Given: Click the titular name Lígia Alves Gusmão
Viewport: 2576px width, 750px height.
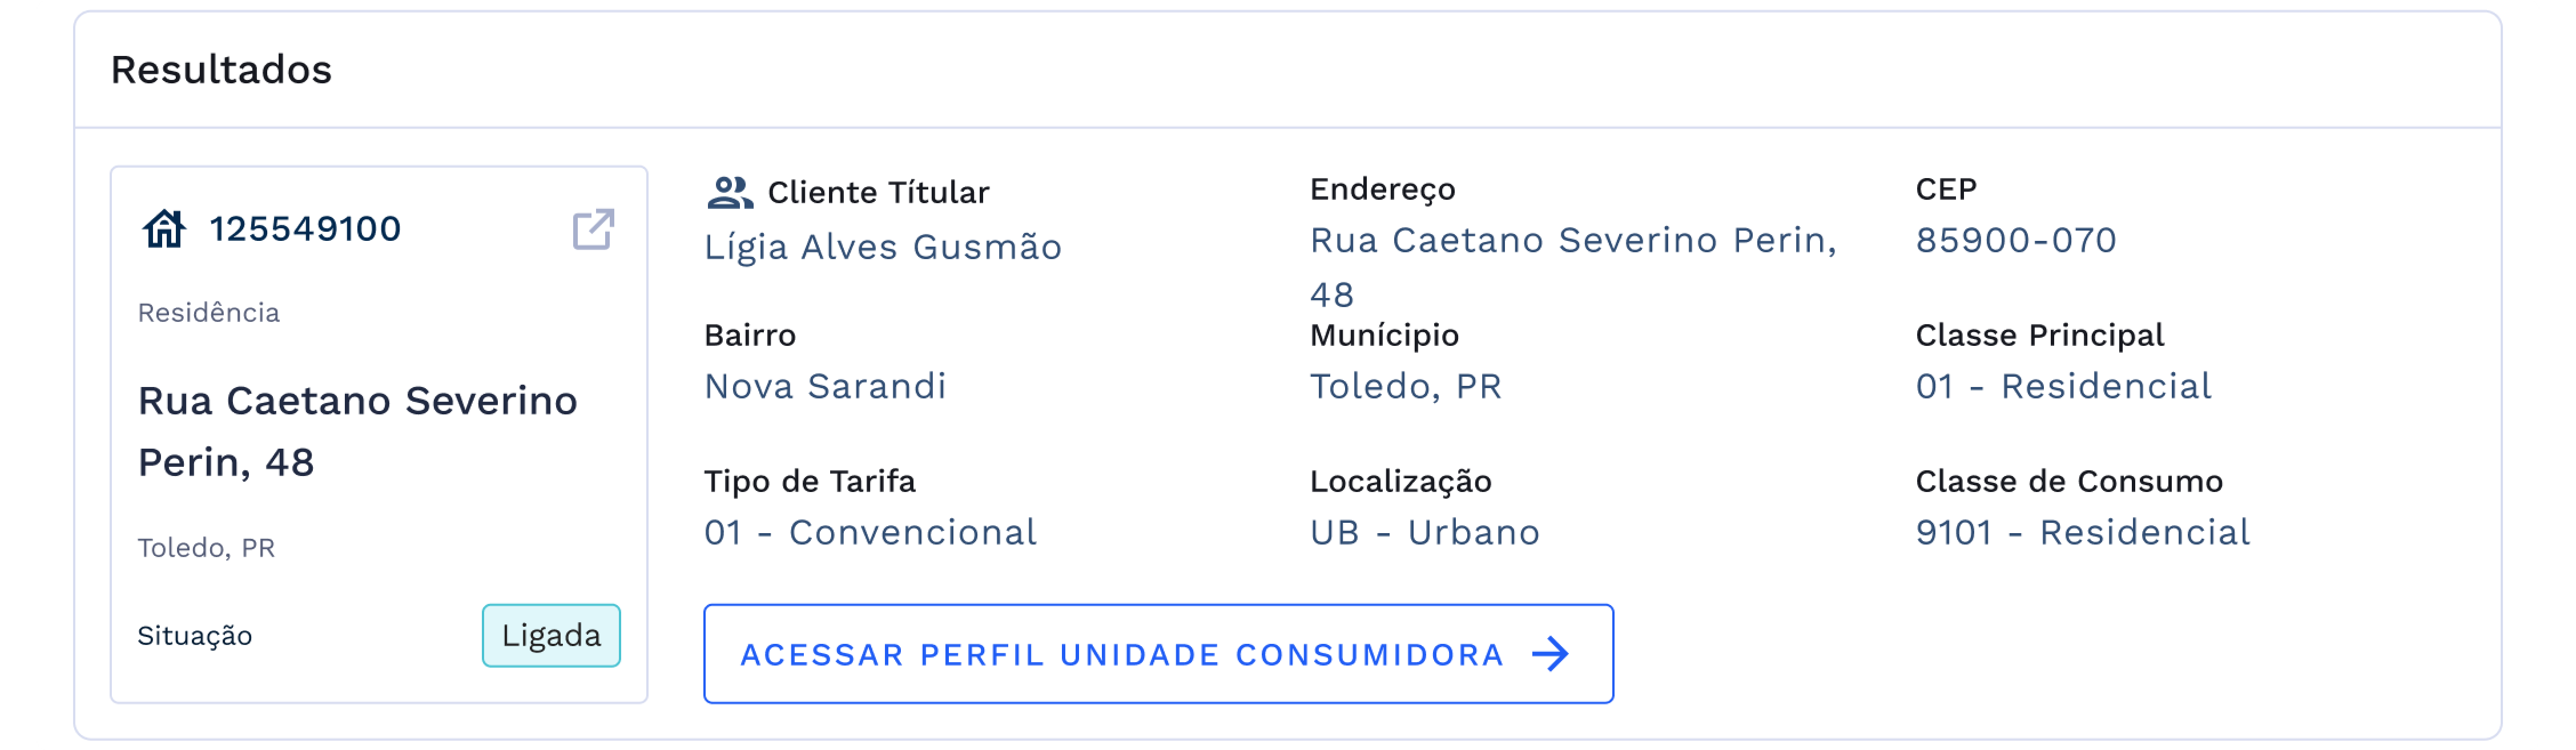Looking at the screenshot, I should [x=884, y=247].
